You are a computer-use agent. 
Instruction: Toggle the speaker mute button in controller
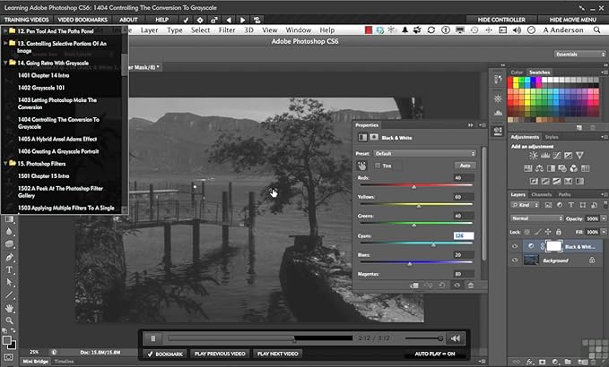click(456, 338)
